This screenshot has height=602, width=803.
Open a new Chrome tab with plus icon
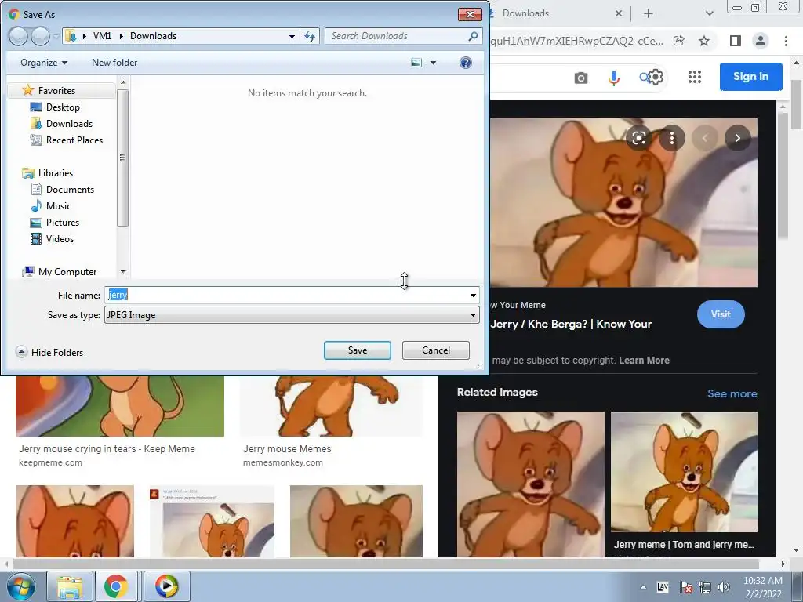(649, 13)
